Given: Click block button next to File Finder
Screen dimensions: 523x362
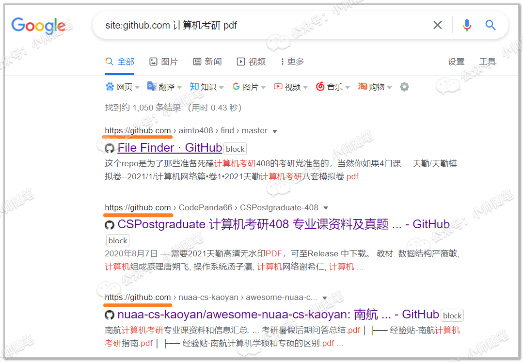Looking at the screenshot, I should 235,149.
